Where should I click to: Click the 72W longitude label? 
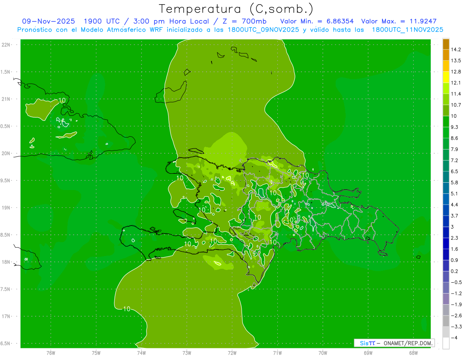point(232,353)
